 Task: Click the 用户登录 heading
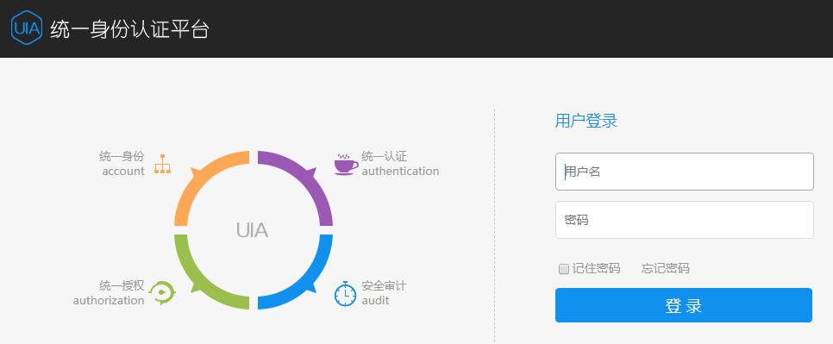pyautogui.click(x=586, y=121)
